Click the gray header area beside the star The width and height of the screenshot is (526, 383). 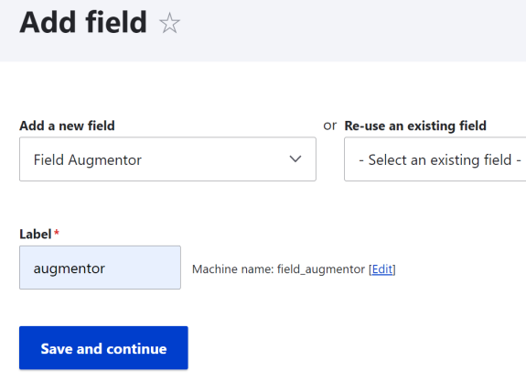point(336,30)
